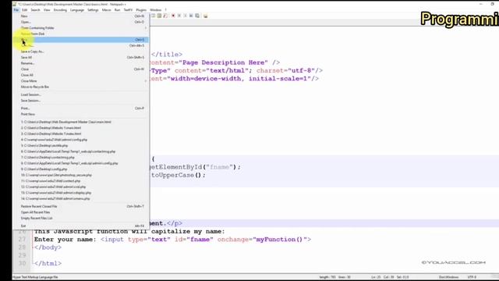499x281 pixels.
Task: Choose Save a Copy As...
Action: coord(81,52)
